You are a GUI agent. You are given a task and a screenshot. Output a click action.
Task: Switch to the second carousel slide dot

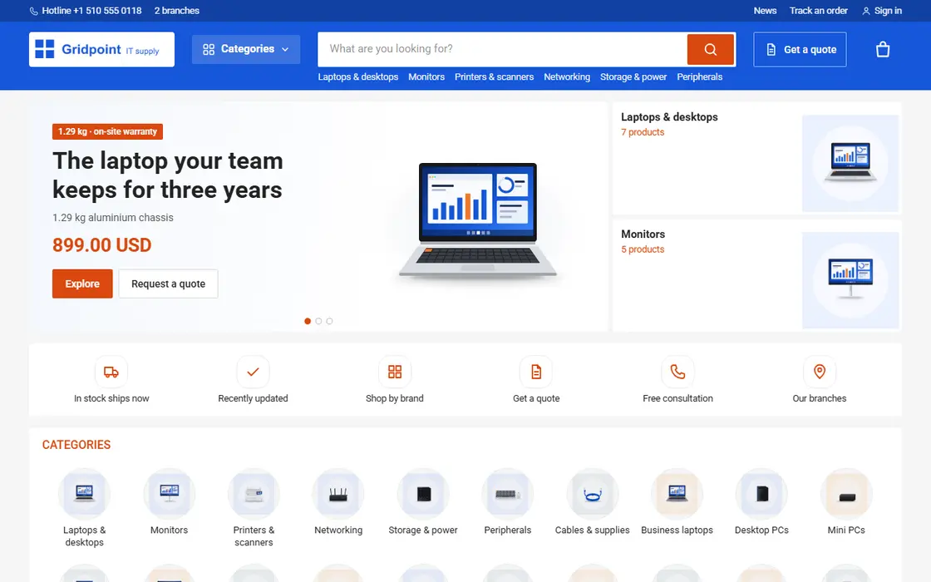(319, 321)
